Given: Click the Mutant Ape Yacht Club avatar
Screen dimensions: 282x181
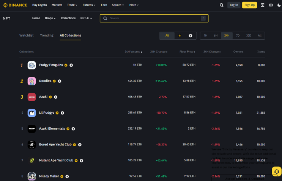Looking at the screenshot, I should tap(32, 161).
